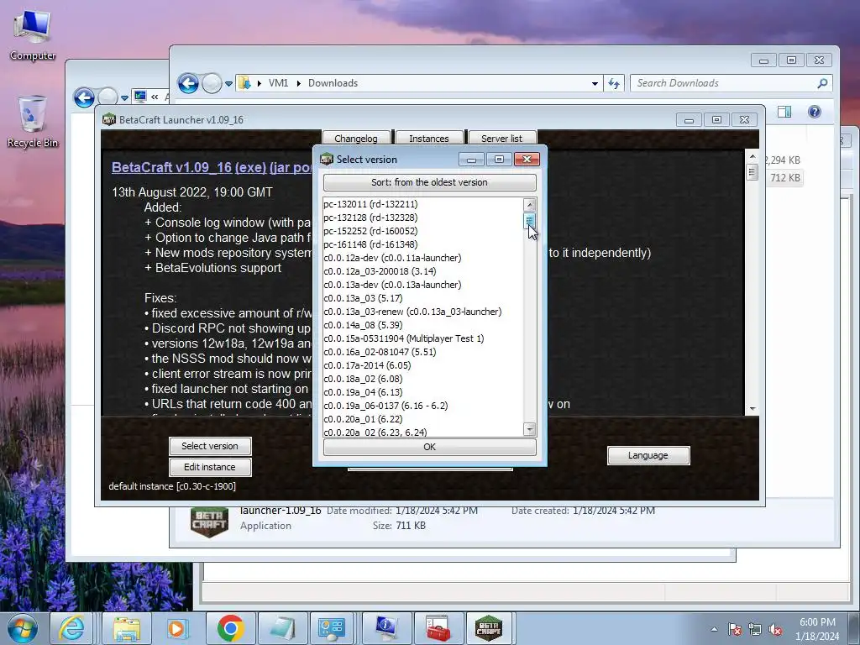
Task: Open Control Panel taskbar icon
Action: click(332, 628)
